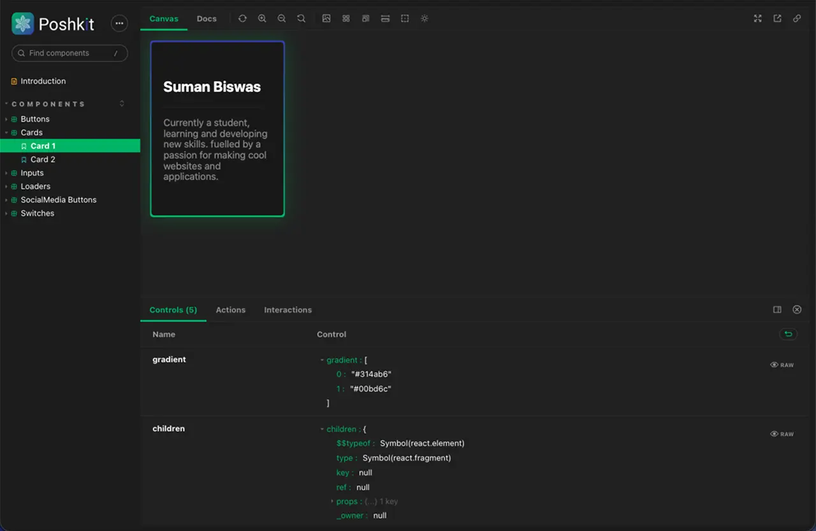This screenshot has width=816, height=531.
Task: Reset the canvas zoom
Action: pyautogui.click(x=302, y=18)
